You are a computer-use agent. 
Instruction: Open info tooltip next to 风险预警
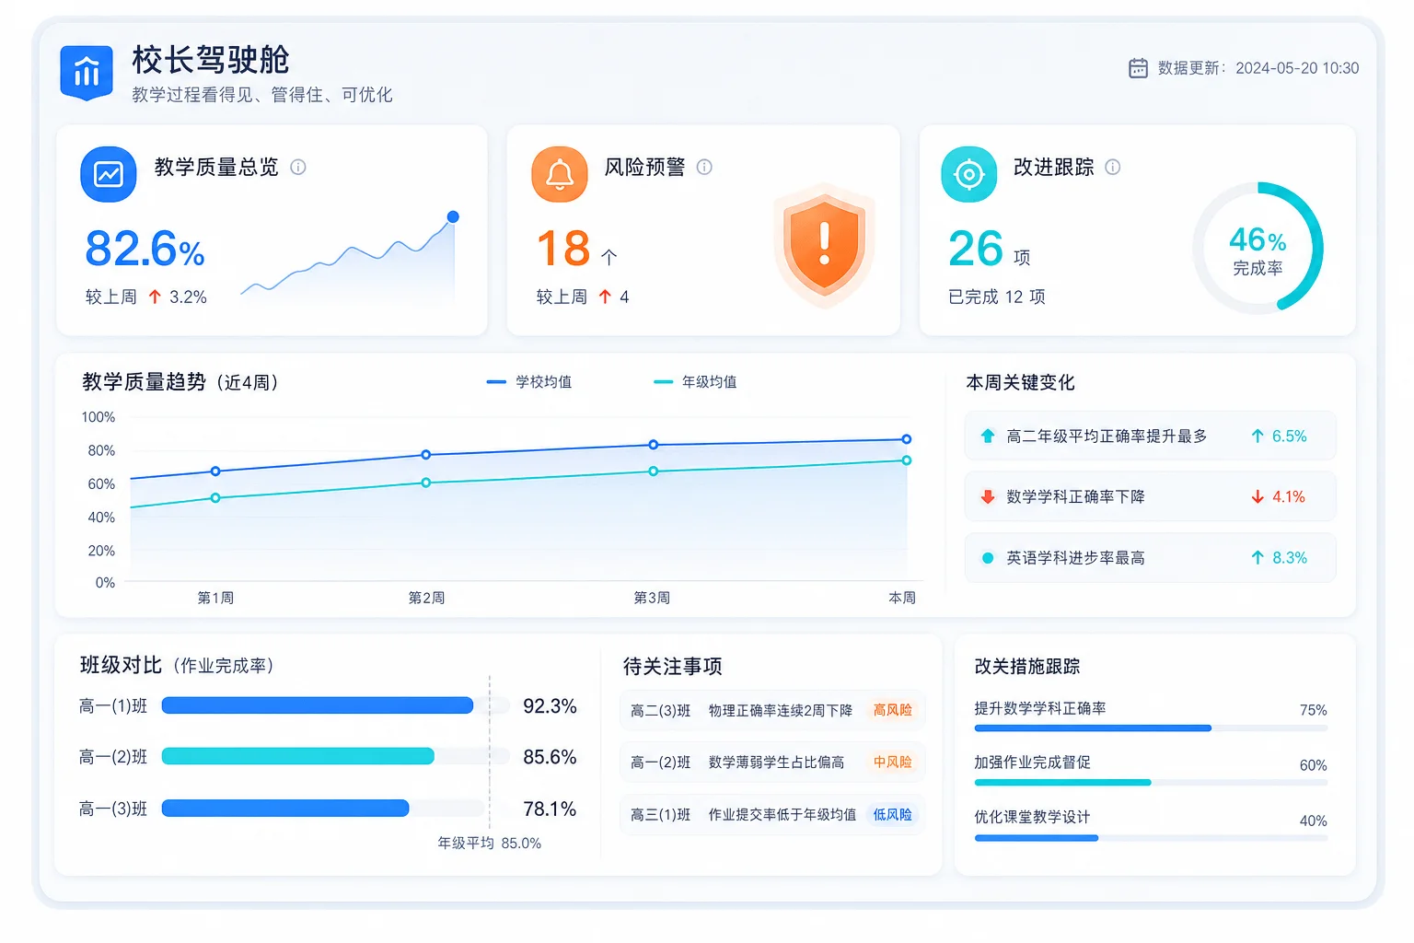click(704, 167)
